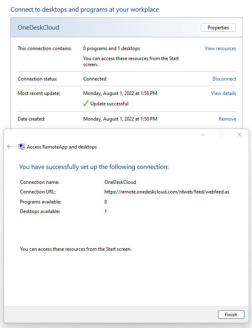Click '0 programs and 1 desktops' text
The height and width of the screenshot is (328, 252).
tap(112, 48)
